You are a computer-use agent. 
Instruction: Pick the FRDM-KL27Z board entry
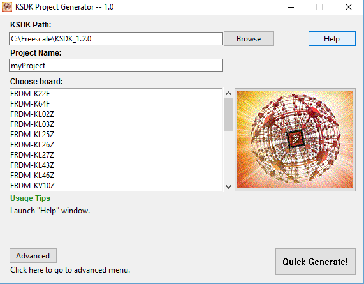pos(116,155)
